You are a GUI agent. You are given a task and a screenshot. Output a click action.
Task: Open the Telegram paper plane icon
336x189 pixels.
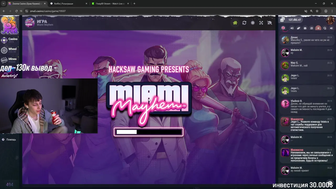318,28
